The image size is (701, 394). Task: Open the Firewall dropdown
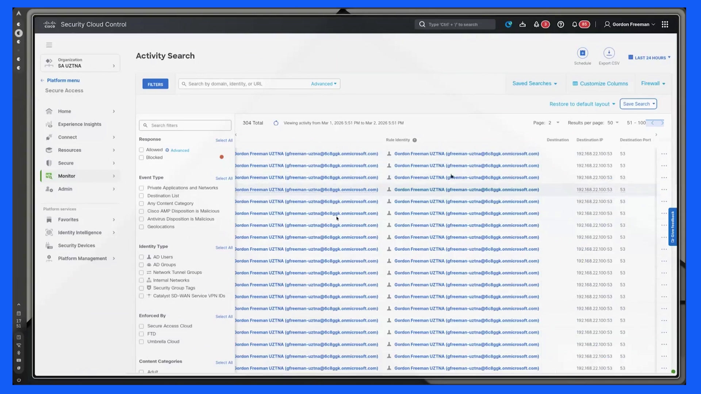click(x=653, y=84)
